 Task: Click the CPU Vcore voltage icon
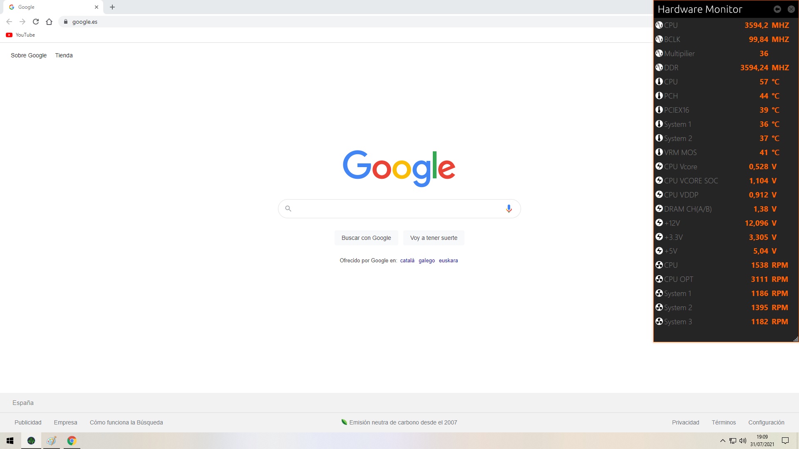[x=659, y=167]
